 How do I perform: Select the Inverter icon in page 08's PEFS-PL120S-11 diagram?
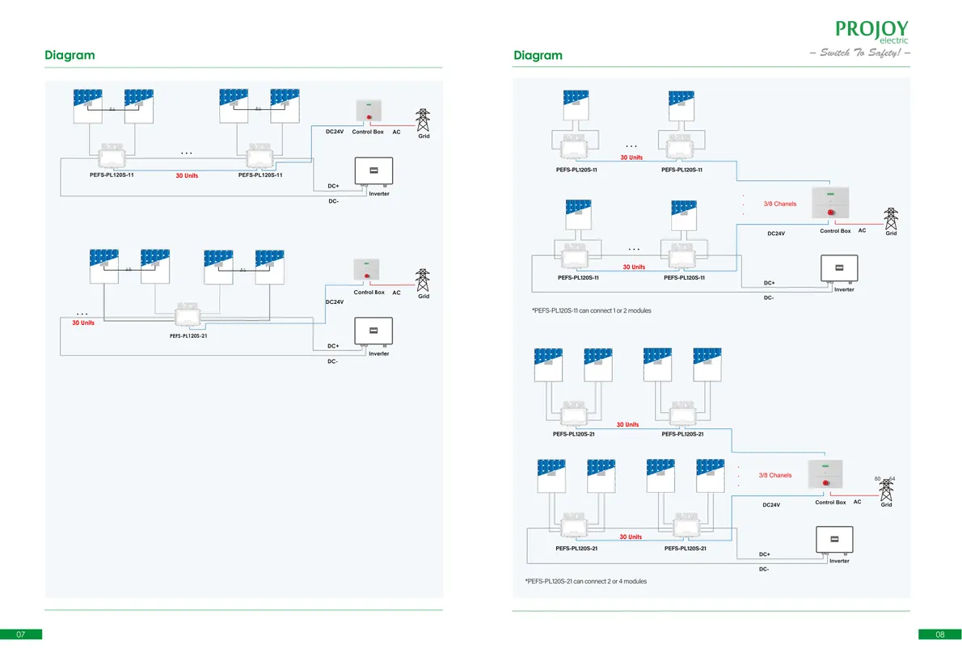pyautogui.click(x=839, y=268)
